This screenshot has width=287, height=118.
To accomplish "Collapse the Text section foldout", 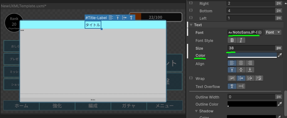I will point(191,25).
